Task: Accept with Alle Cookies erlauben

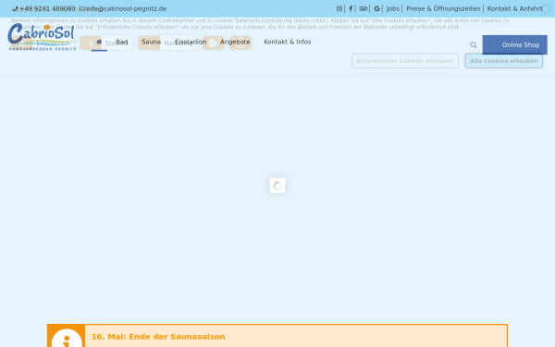Action: [x=504, y=61]
